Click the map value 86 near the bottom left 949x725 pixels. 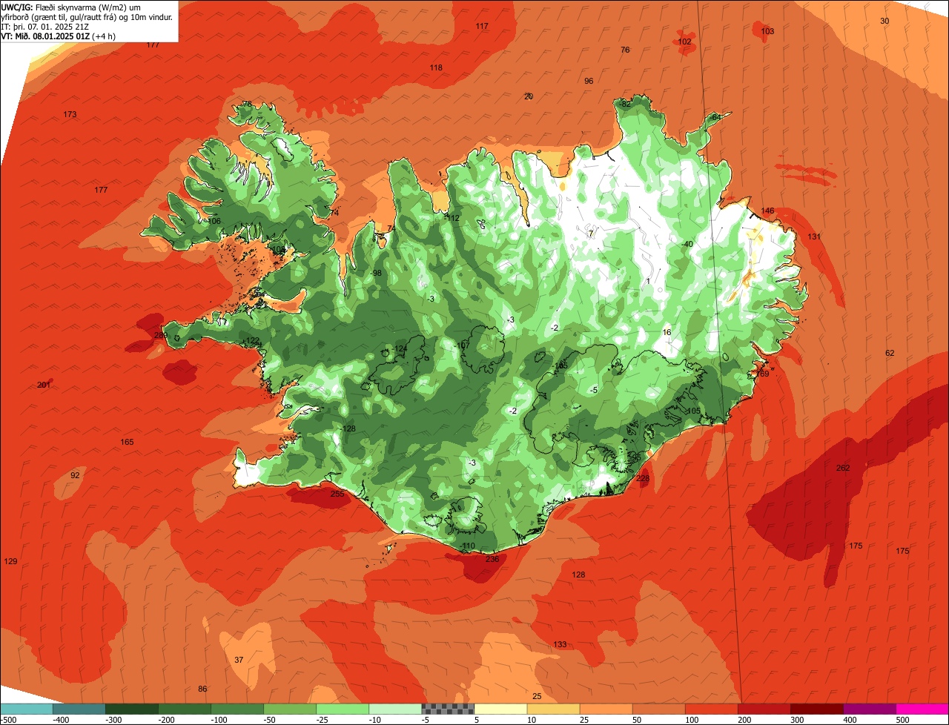pyautogui.click(x=202, y=689)
